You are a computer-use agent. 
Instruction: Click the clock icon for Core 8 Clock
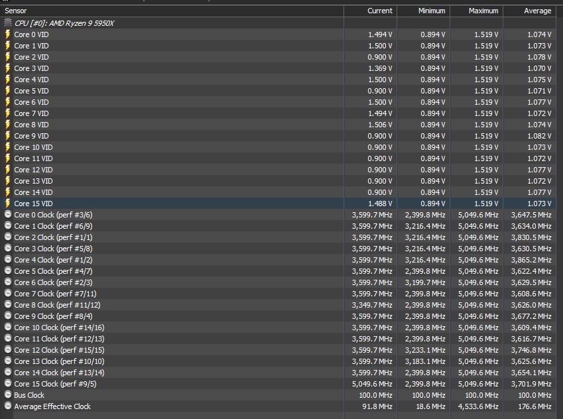[8, 304]
